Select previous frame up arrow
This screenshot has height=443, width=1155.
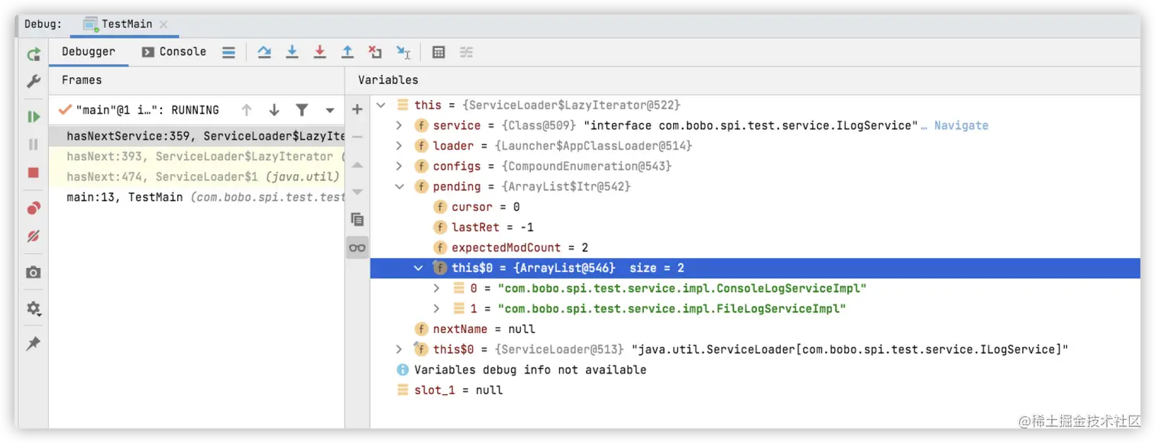tap(247, 110)
